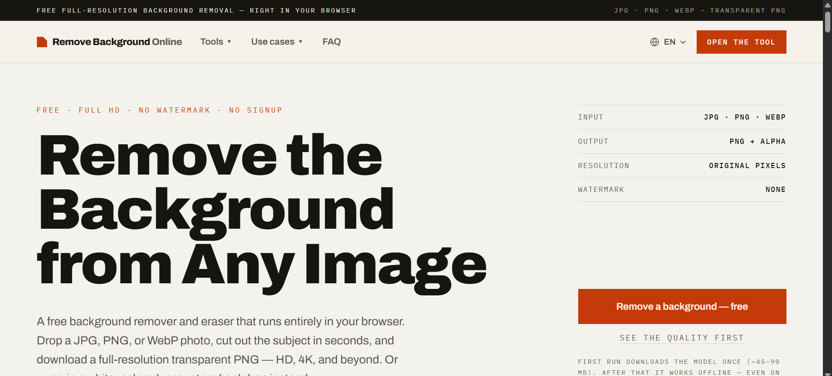Image resolution: width=832 pixels, height=376 pixels.
Task: Click the 'PNG + ALPHA' output value
Action: click(x=757, y=142)
